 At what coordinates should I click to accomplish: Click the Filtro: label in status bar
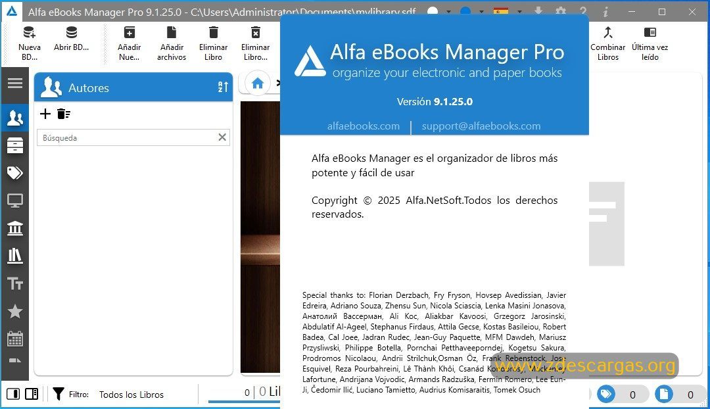79,395
